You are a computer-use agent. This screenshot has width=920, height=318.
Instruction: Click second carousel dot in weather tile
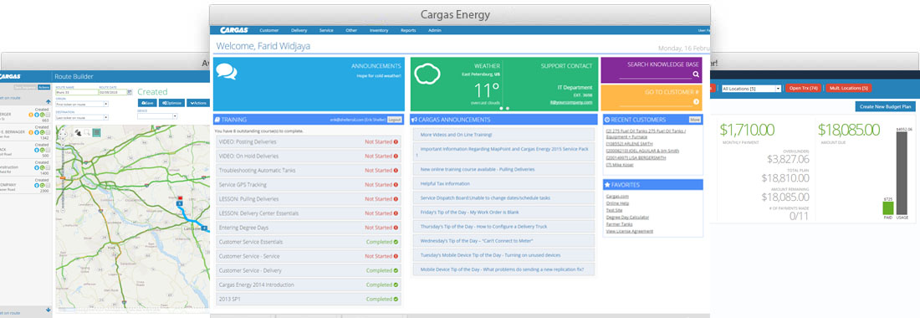[508, 108]
